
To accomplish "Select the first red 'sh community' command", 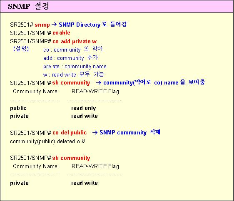I will click(71, 83).
